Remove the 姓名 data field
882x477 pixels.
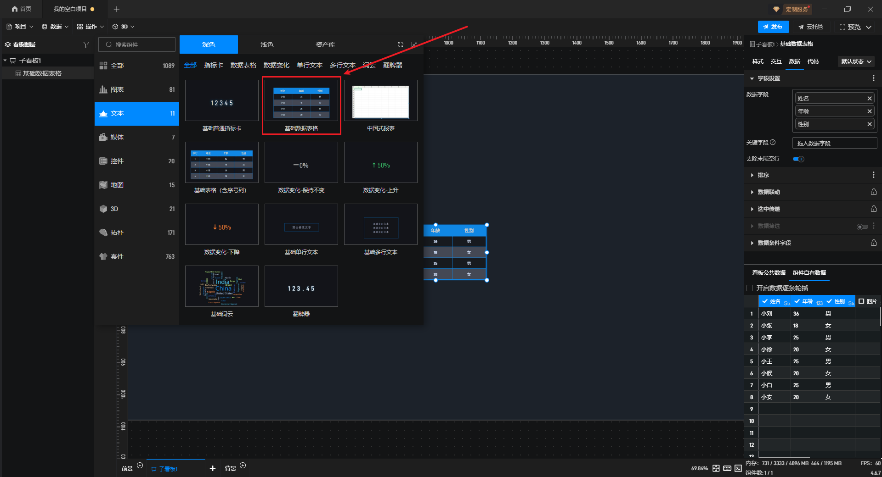point(869,99)
